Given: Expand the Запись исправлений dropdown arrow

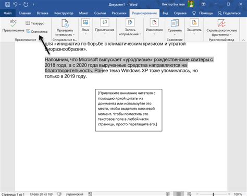Looking at the screenshot, I should pos(140,34).
